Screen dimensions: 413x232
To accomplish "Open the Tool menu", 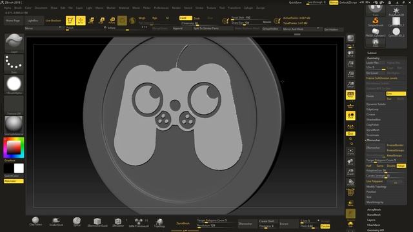I will 222,8.
